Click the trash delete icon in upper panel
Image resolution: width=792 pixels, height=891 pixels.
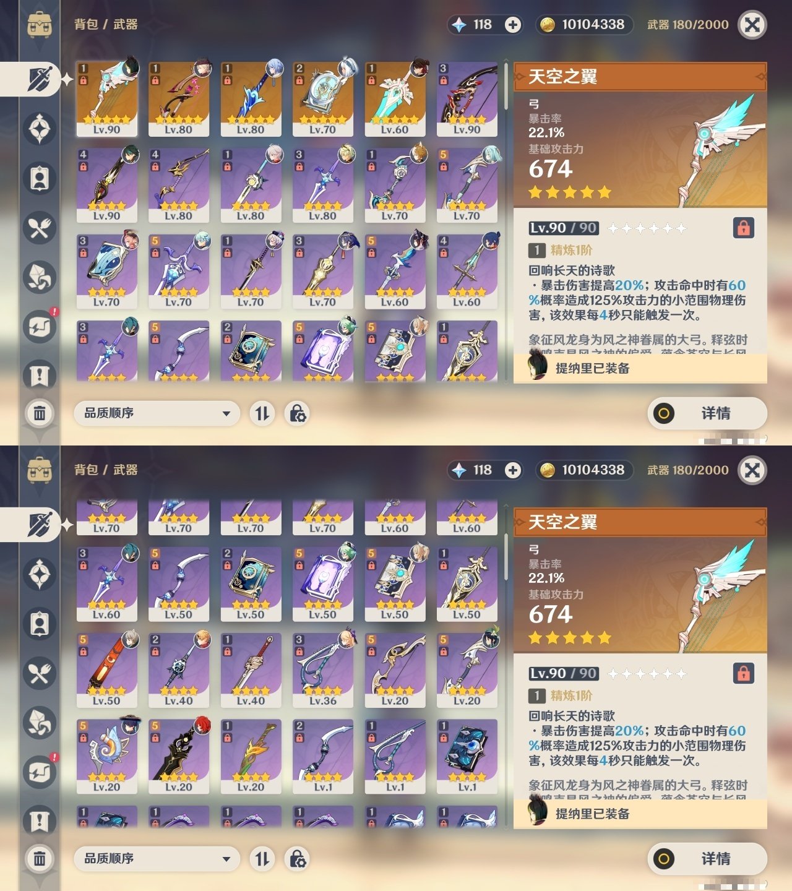click(x=40, y=413)
